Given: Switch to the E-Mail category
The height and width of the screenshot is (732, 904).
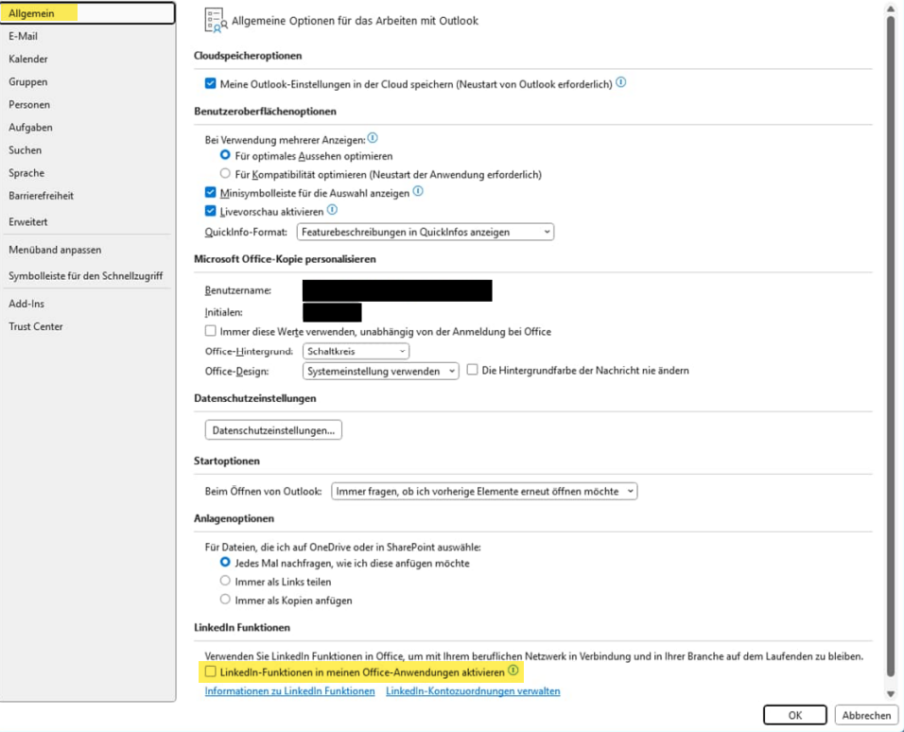Looking at the screenshot, I should [24, 36].
